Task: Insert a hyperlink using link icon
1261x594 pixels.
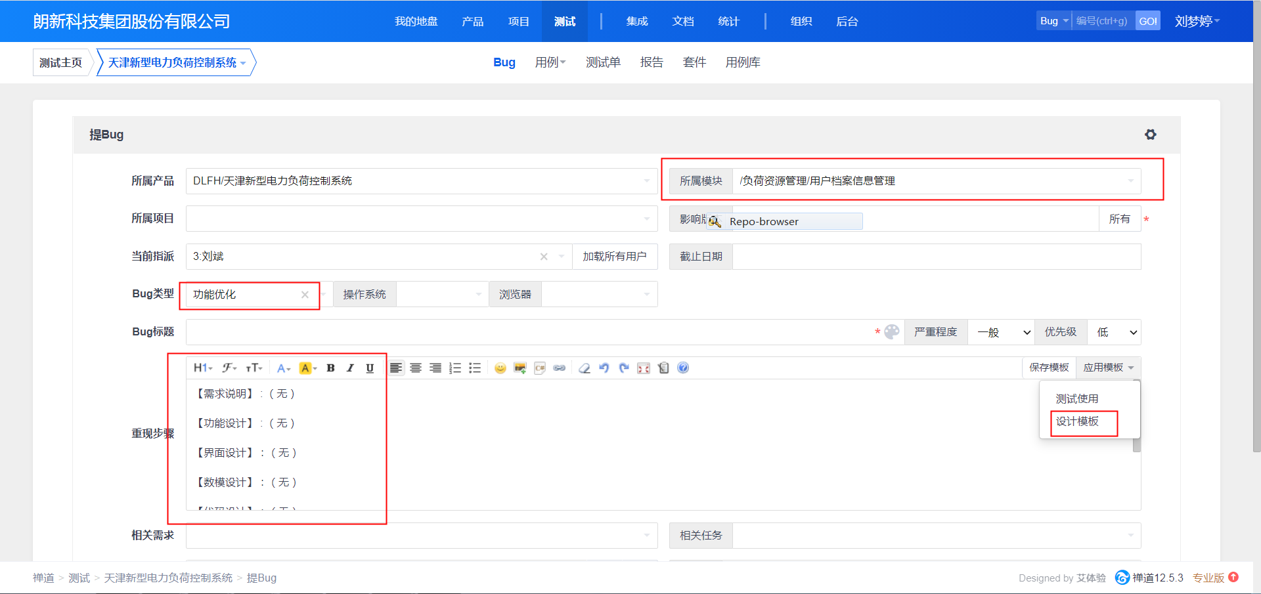Action: (560, 368)
